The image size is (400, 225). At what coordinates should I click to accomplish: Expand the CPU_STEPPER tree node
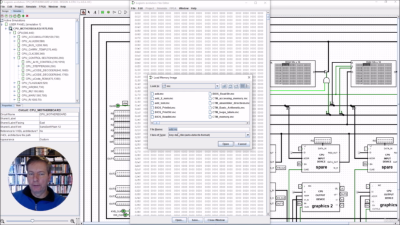tap(19, 66)
